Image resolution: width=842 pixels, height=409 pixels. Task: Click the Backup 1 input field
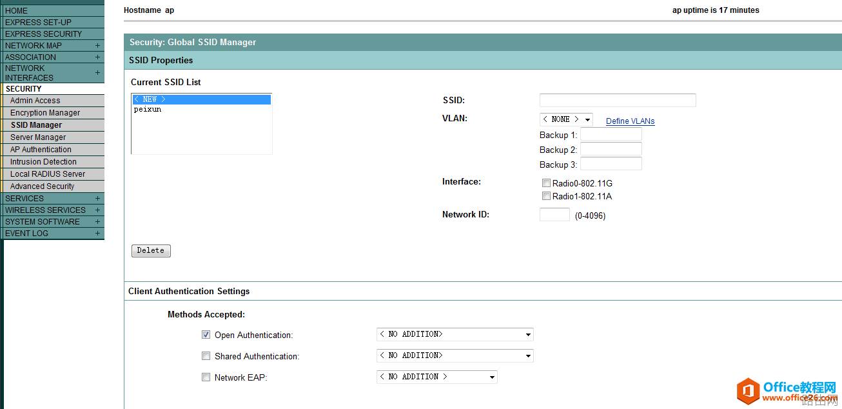pyautogui.click(x=611, y=134)
